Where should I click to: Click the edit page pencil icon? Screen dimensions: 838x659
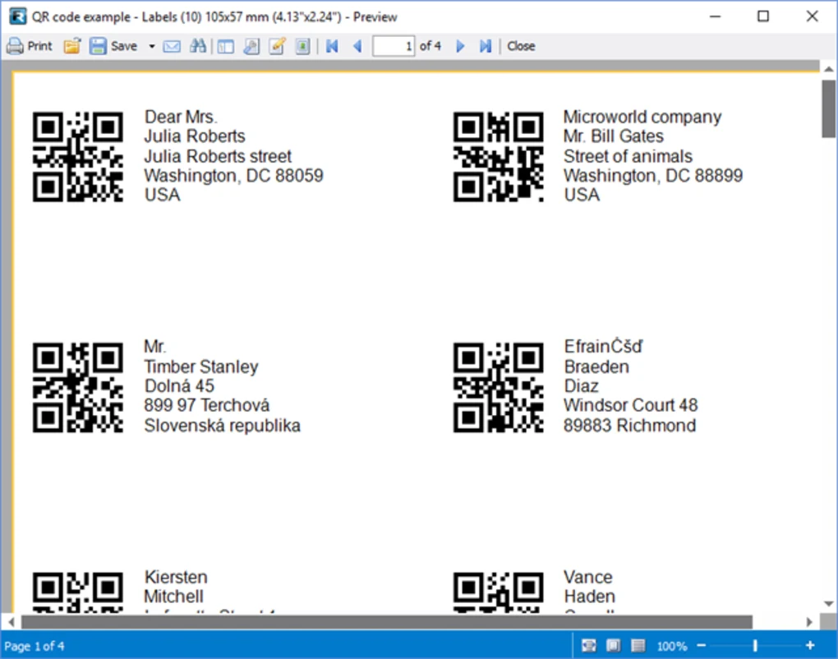click(277, 46)
